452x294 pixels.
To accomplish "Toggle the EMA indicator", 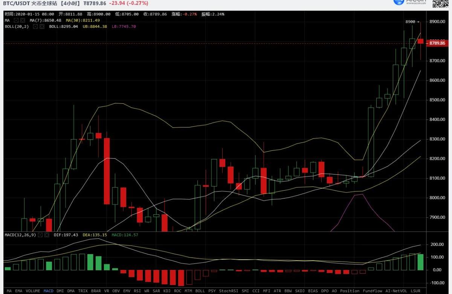I will click(18, 291).
